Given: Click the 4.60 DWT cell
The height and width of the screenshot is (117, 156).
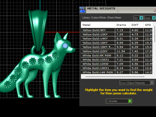Looking at the screenshot, I should click(x=137, y=30).
